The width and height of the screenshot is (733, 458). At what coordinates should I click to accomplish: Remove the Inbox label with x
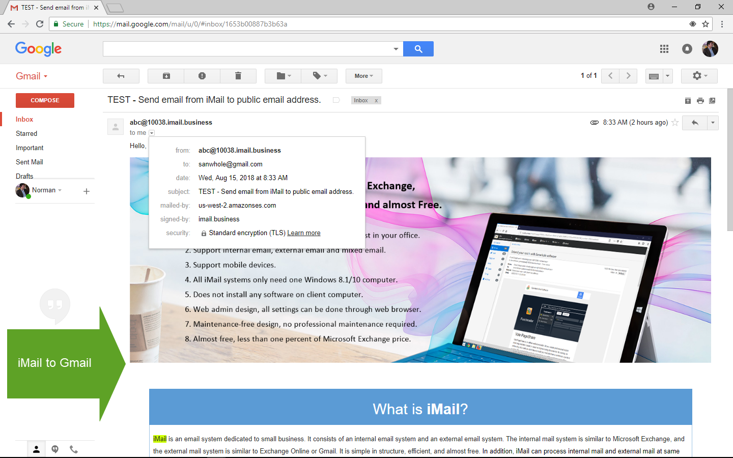(x=376, y=101)
